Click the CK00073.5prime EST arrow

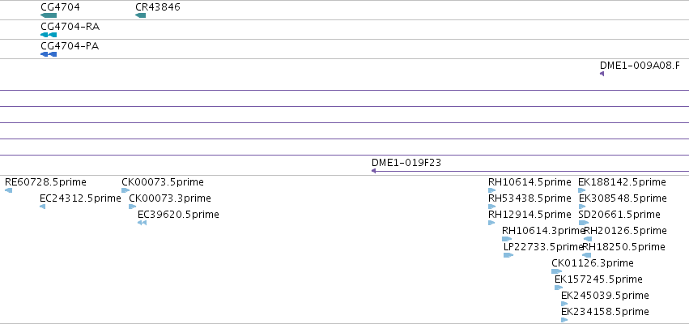[125, 190]
